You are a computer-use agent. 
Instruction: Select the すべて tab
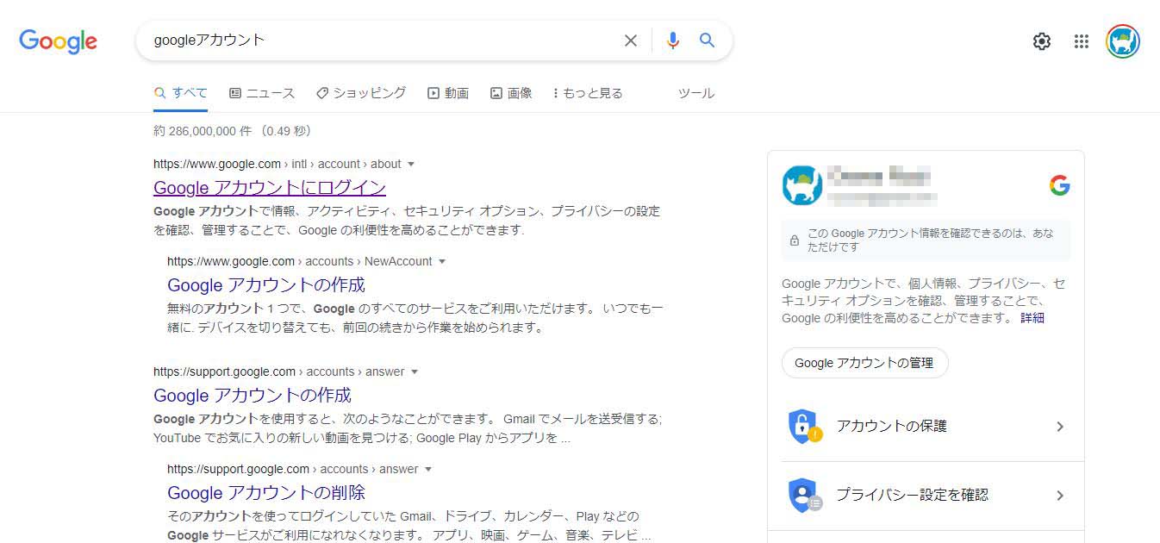(181, 93)
